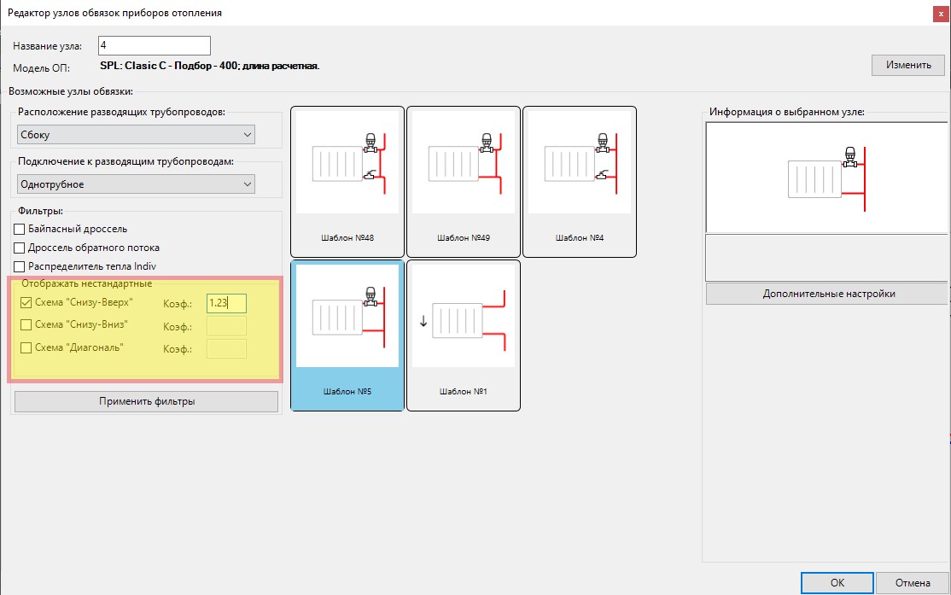Check Распределитель тепла Indiv option

point(20,266)
